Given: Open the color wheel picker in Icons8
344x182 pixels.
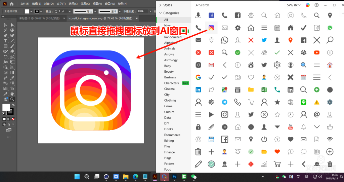Looking at the screenshot, I should point(308,5).
